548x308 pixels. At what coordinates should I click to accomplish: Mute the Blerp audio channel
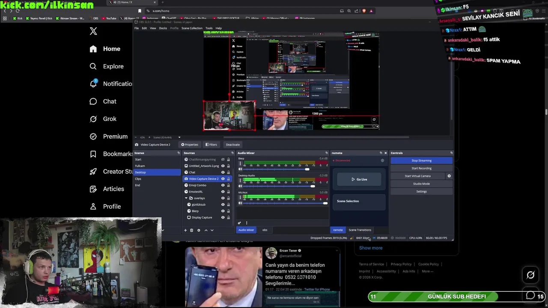coord(240,169)
